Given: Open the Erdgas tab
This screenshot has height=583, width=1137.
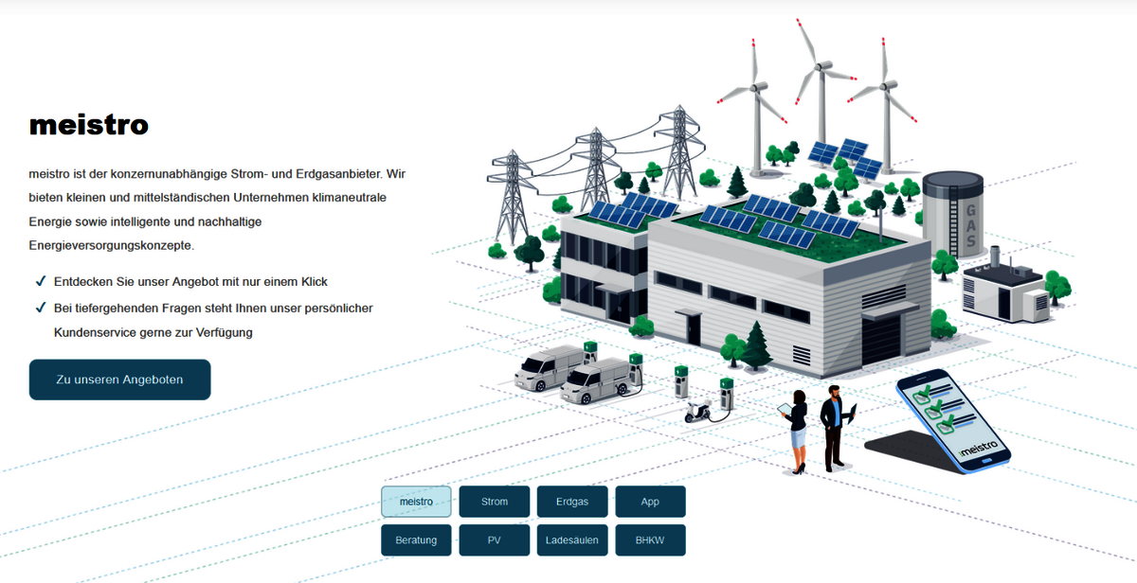Looking at the screenshot, I should coord(572,502).
